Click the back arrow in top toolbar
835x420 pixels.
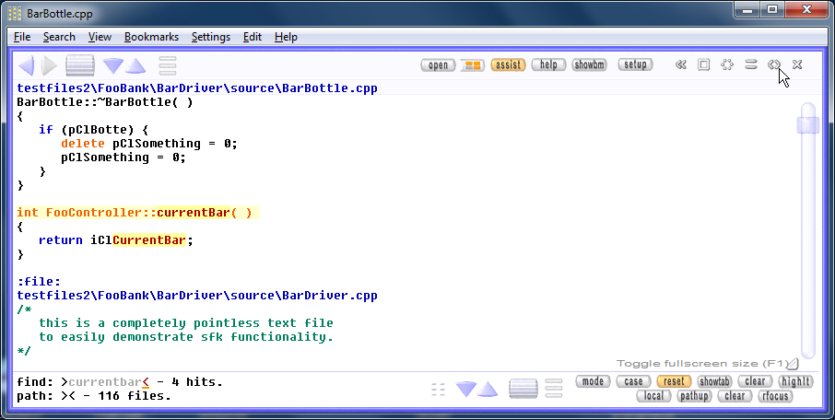(26, 65)
